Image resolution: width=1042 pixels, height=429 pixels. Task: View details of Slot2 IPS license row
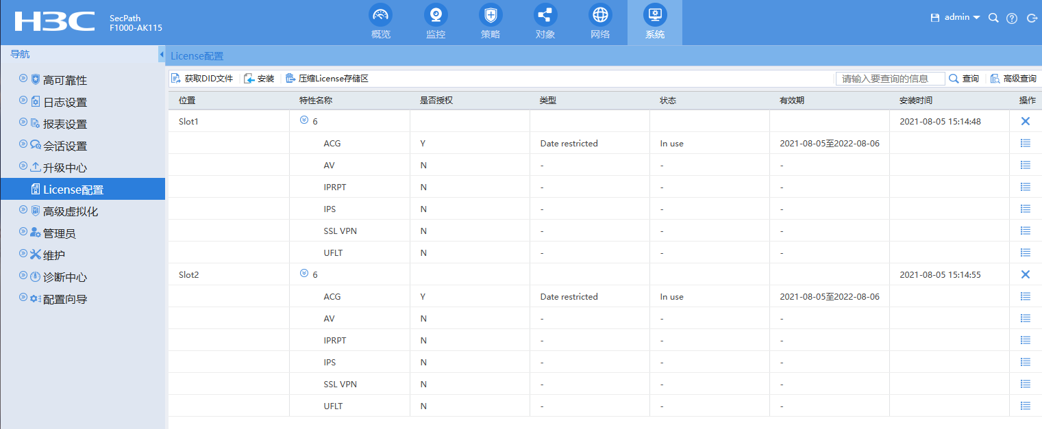(1026, 362)
